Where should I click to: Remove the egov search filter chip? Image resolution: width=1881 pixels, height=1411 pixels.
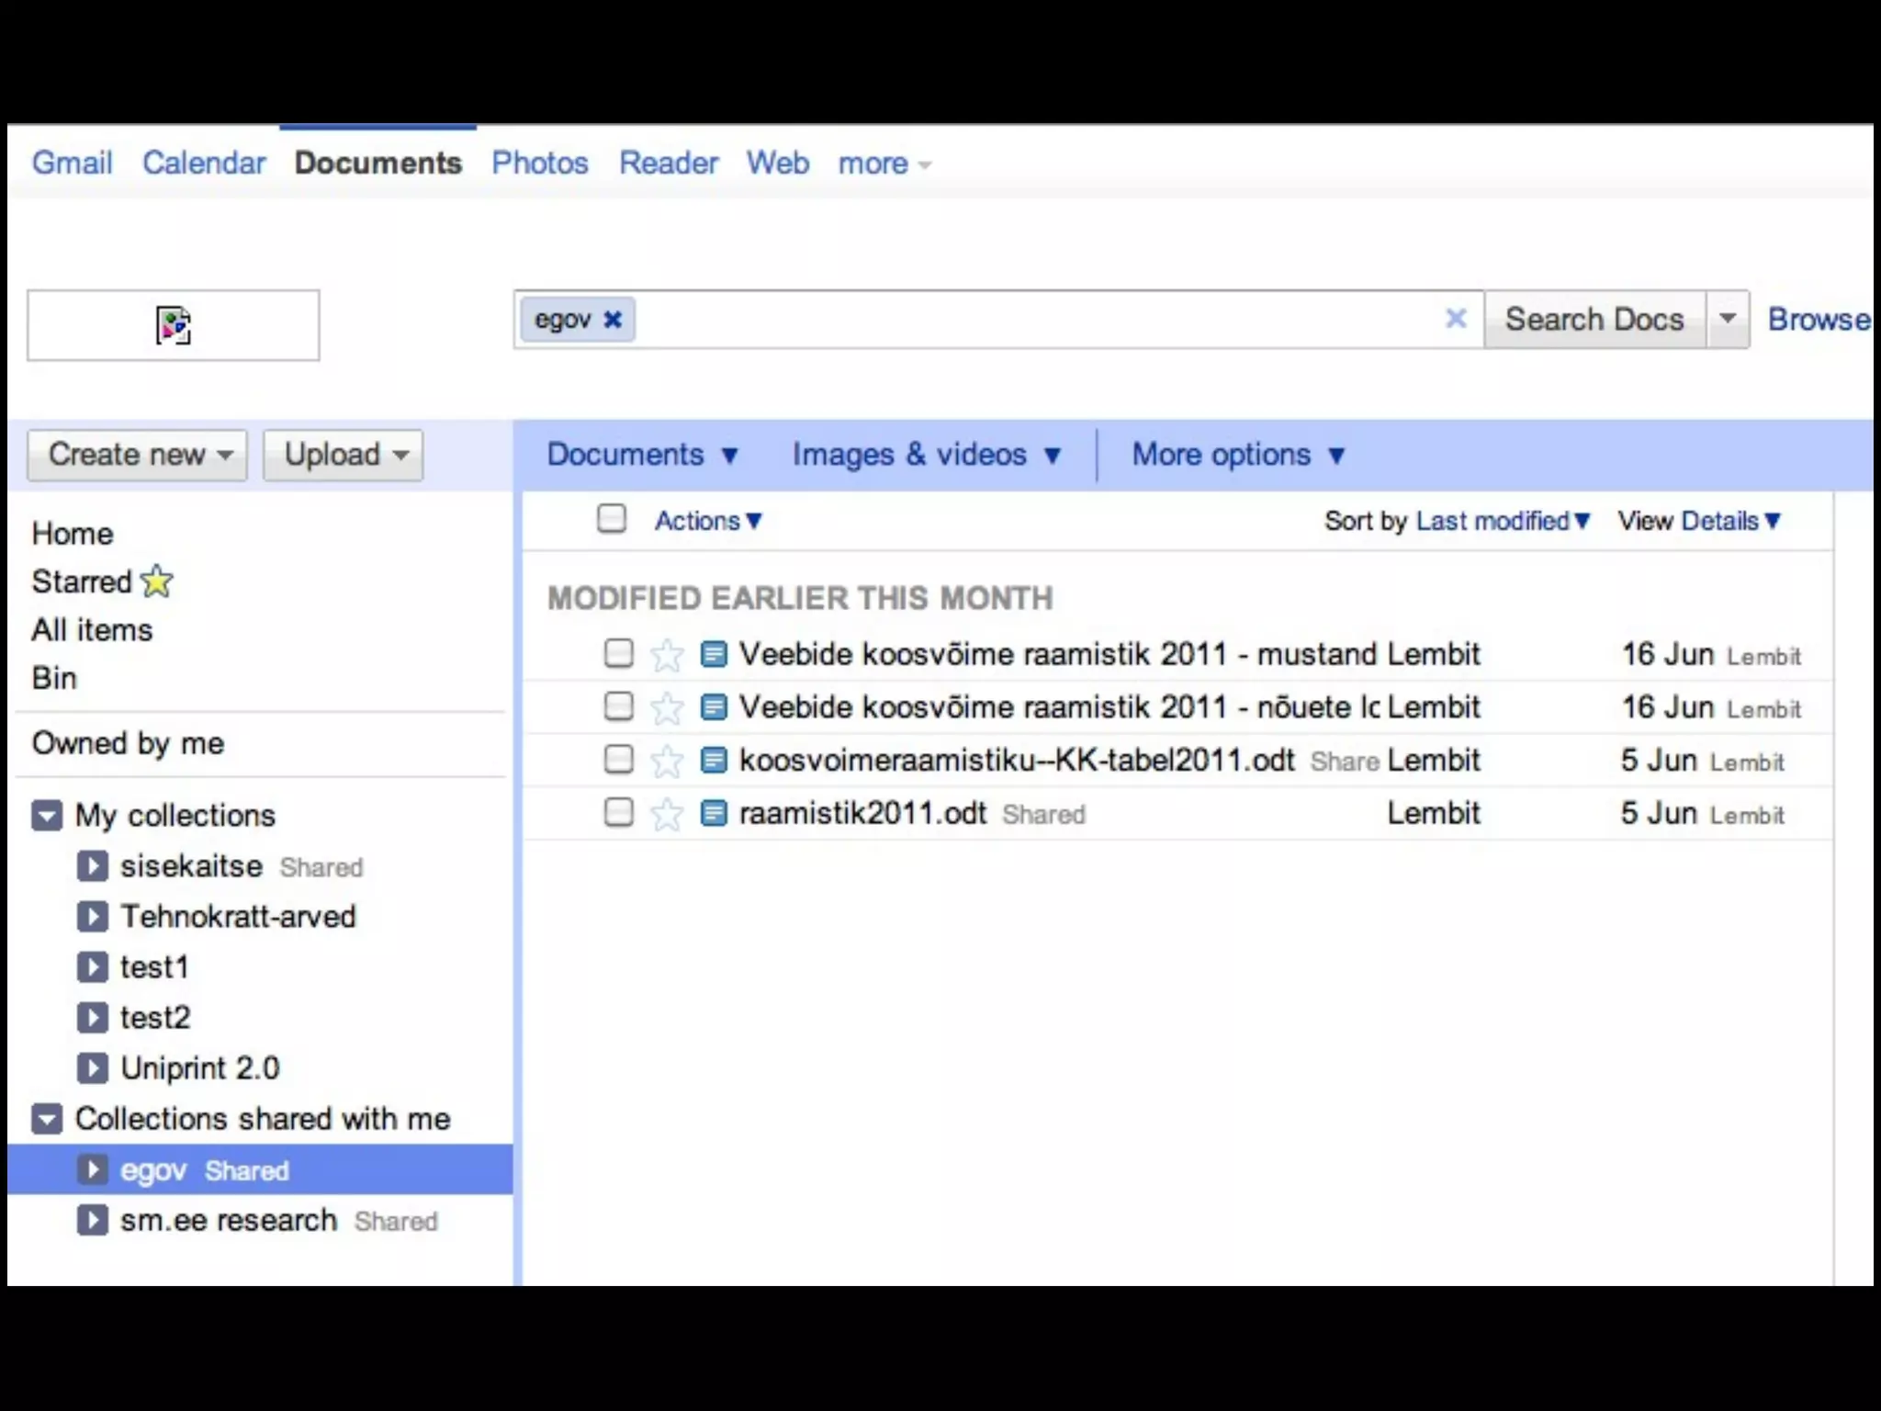click(x=613, y=319)
